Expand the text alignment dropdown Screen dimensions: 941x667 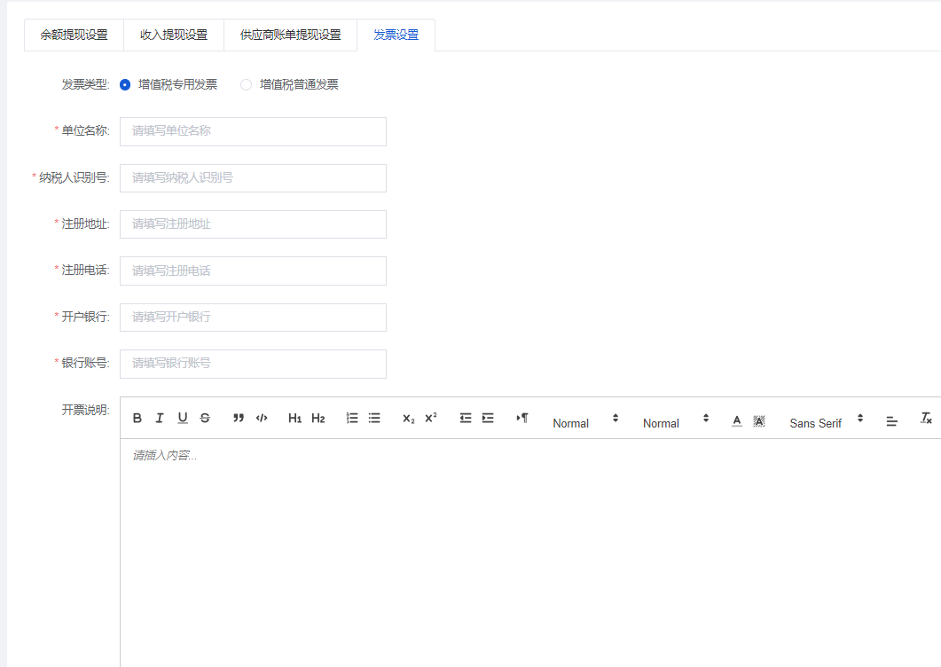pos(892,422)
